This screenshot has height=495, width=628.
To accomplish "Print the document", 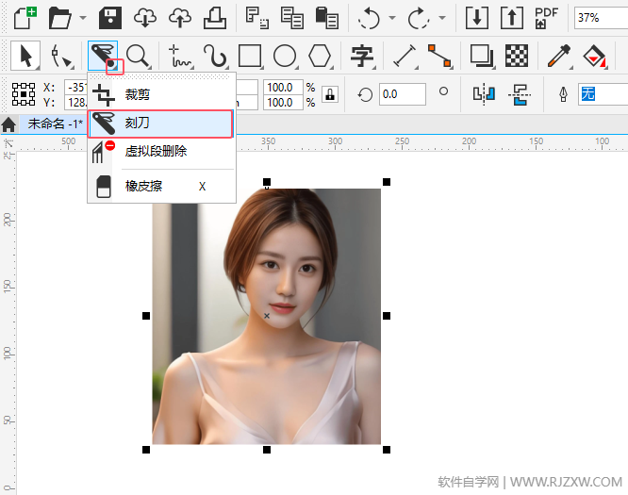I will (215, 18).
